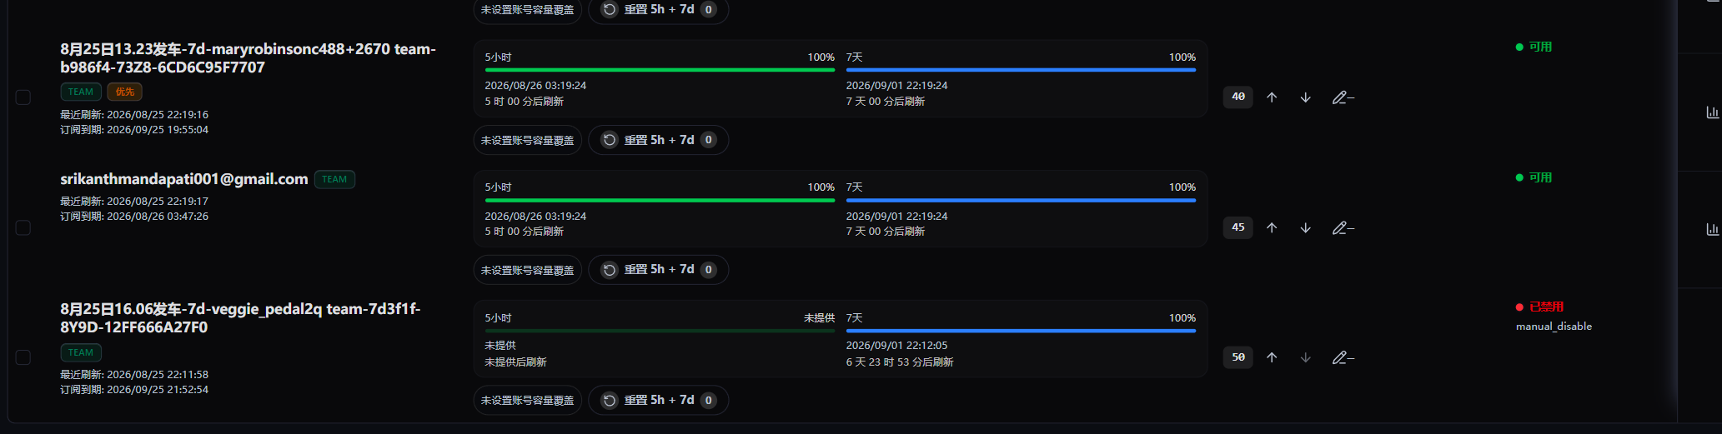
Task: Move maryrobinsonc488 account down in priority
Action: click(x=1306, y=97)
